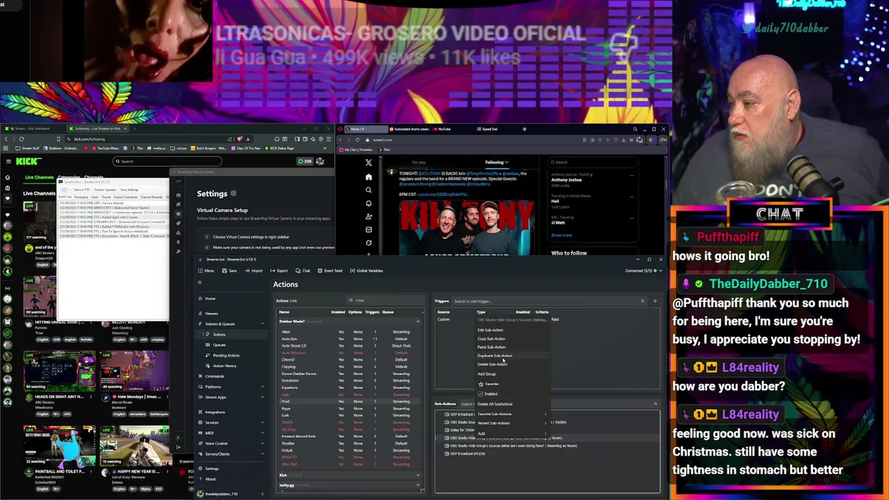Screen dimensions: 889x500
Task: Open Kick hamburger menu icon
Action: 8,161
